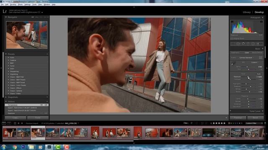Expand the Tone Curve panel
Viewport: 268px width, 150px height.
(x=263, y=111)
